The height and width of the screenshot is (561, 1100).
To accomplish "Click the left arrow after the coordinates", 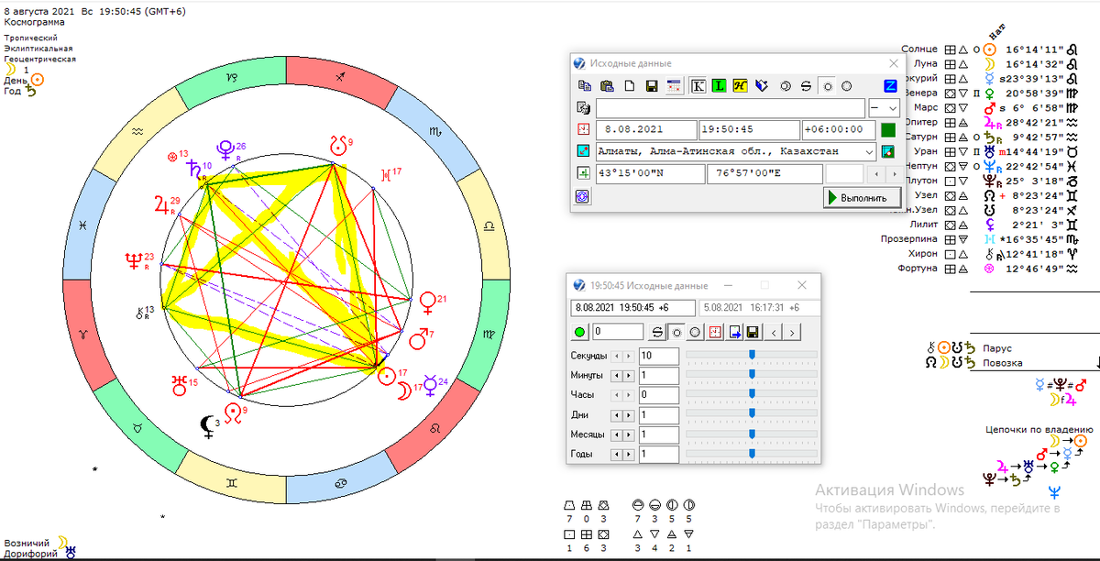I will pyautogui.click(x=877, y=173).
